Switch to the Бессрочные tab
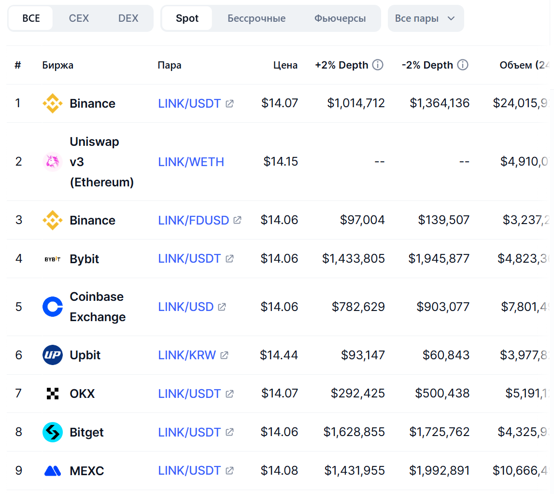 click(x=256, y=18)
